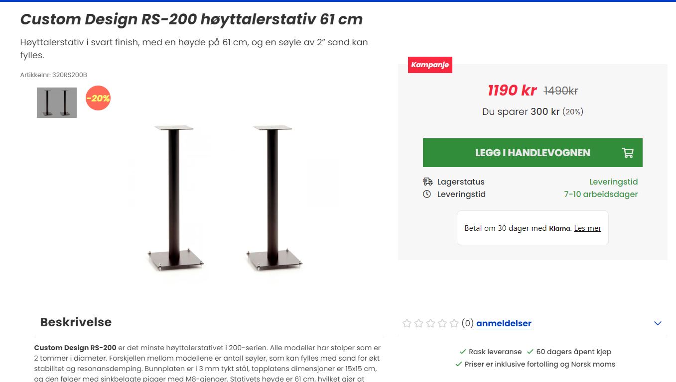This screenshot has height=382, width=676.
Task: Expand the reviews section chevron
Action: point(658,323)
